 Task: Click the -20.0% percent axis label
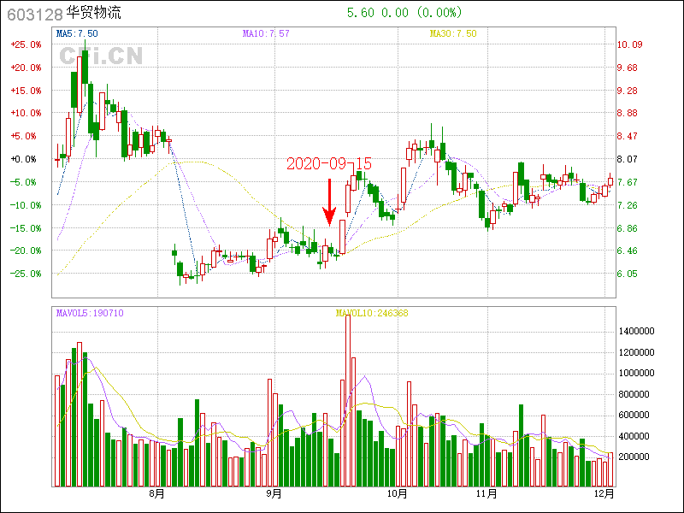[x=27, y=251]
